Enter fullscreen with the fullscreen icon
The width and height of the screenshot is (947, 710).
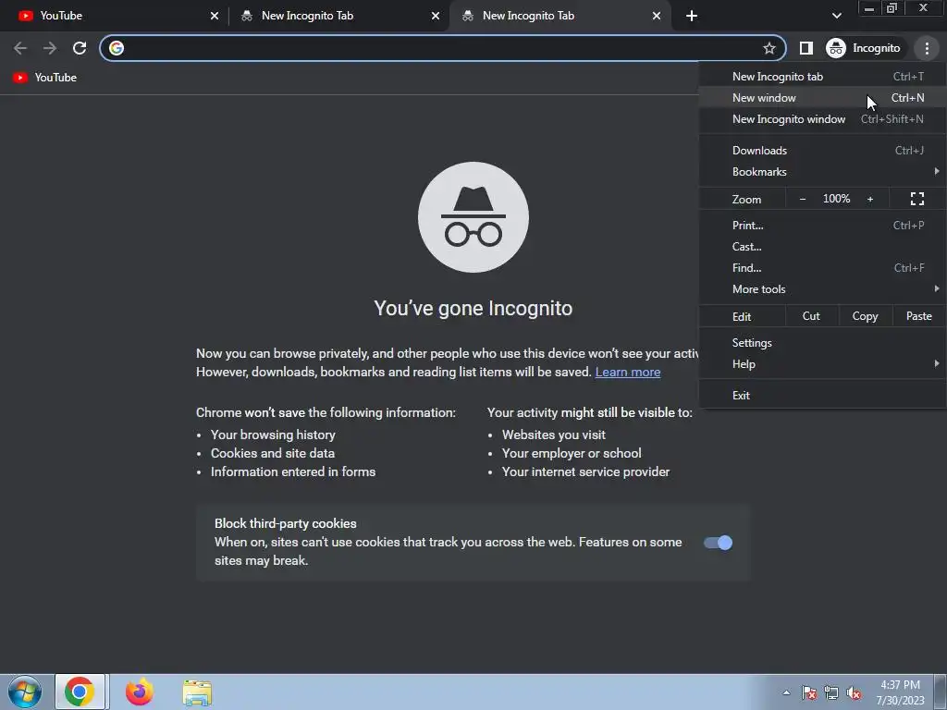pos(916,200)
